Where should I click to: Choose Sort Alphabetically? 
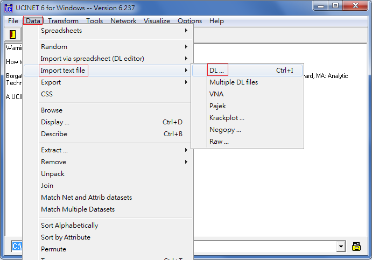(x=108, y=226)
